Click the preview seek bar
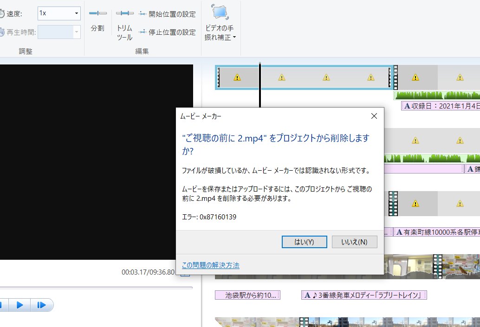 [96, 288]
